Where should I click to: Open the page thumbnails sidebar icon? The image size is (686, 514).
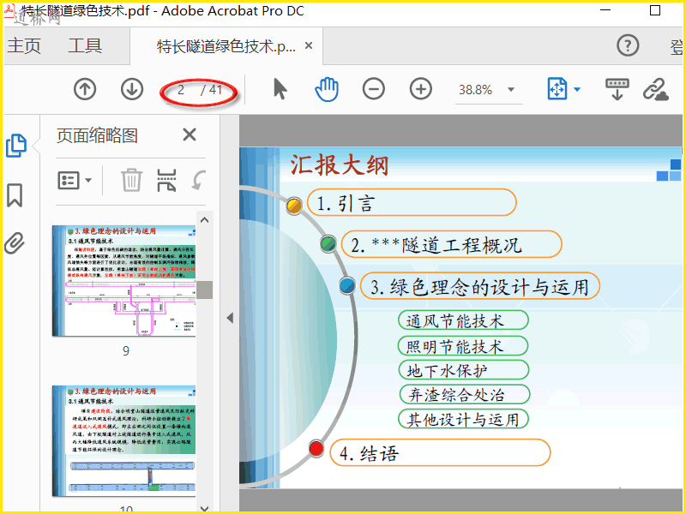[16, 146]
